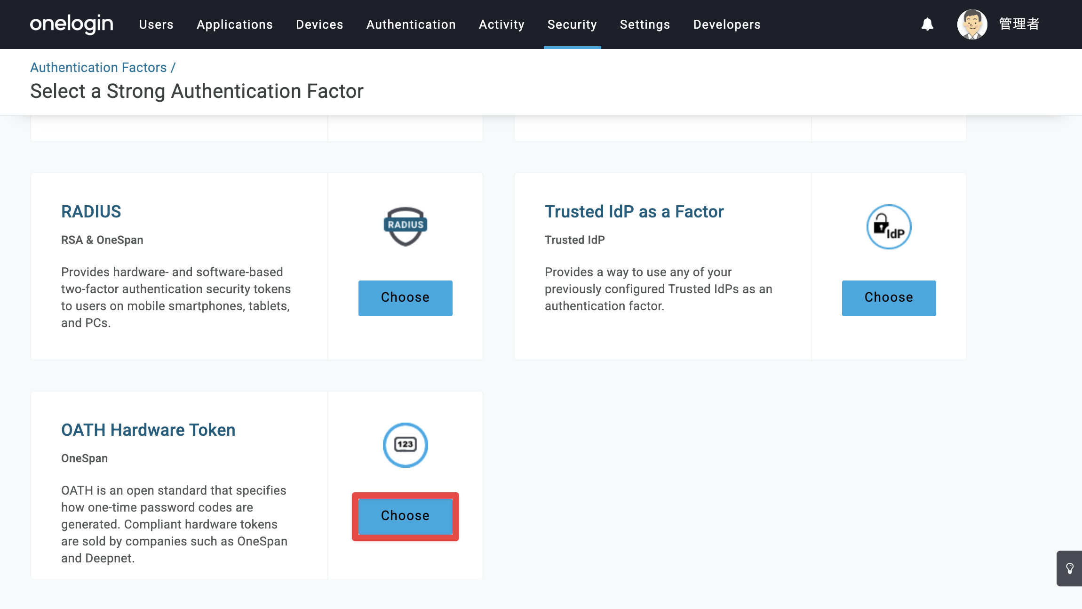Click the Trusted IdP as a Factor heading
1082x609 pixels.
click(634, 212)
